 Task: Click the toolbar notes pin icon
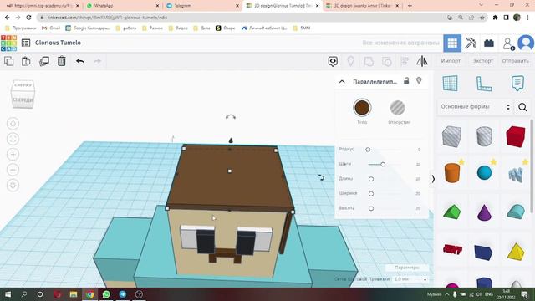351,61
